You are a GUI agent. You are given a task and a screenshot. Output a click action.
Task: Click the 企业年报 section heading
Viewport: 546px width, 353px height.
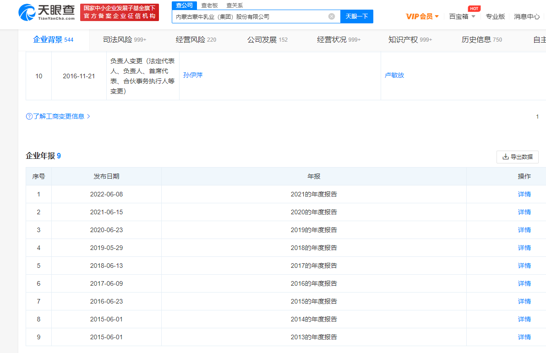pos(43,156)
